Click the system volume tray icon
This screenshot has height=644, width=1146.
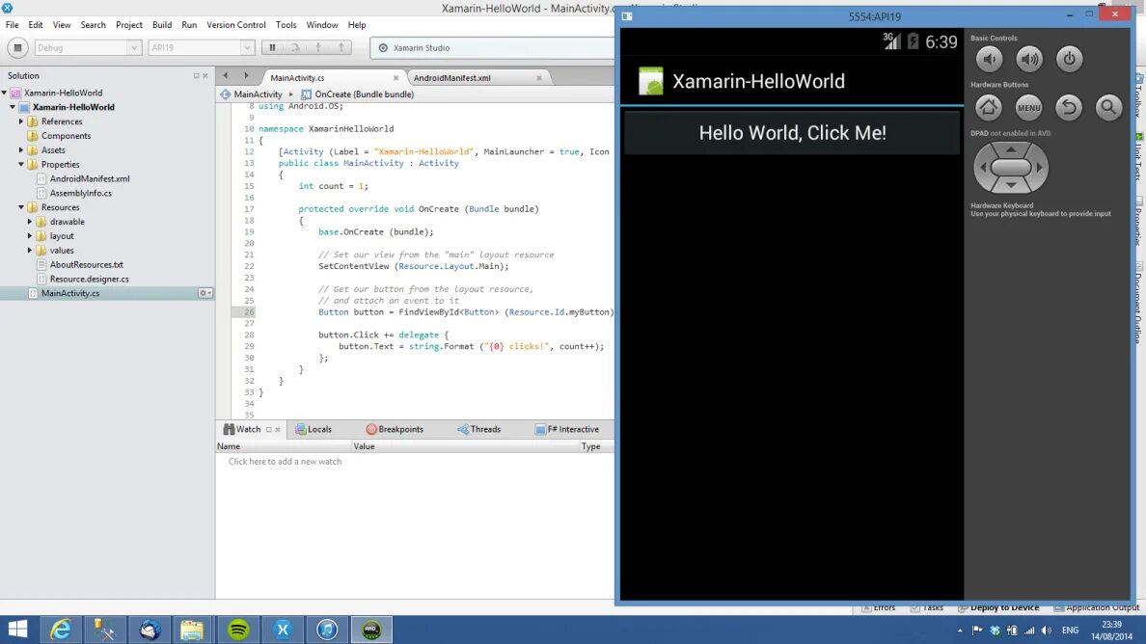point(1047,631)
